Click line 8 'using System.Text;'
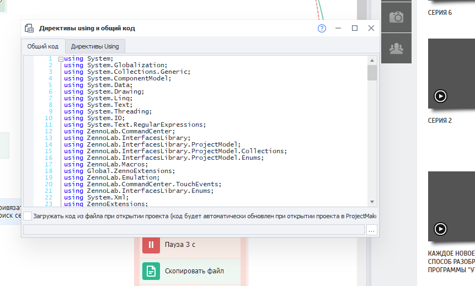475x286 pixels. pos(98,105)
